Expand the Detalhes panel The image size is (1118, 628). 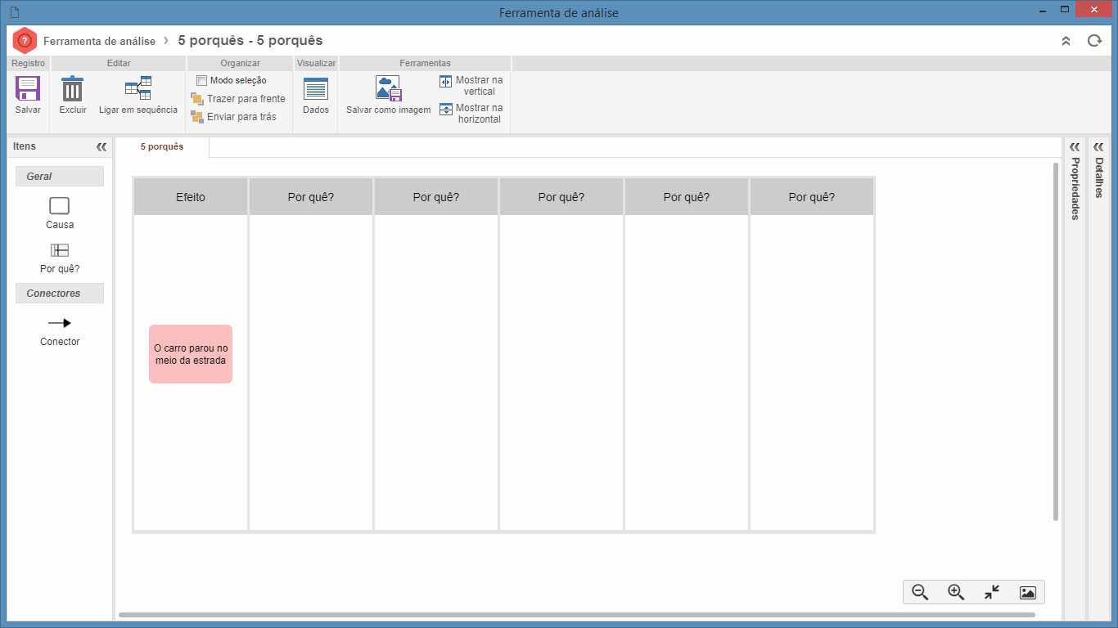(x=1098, y=147)
